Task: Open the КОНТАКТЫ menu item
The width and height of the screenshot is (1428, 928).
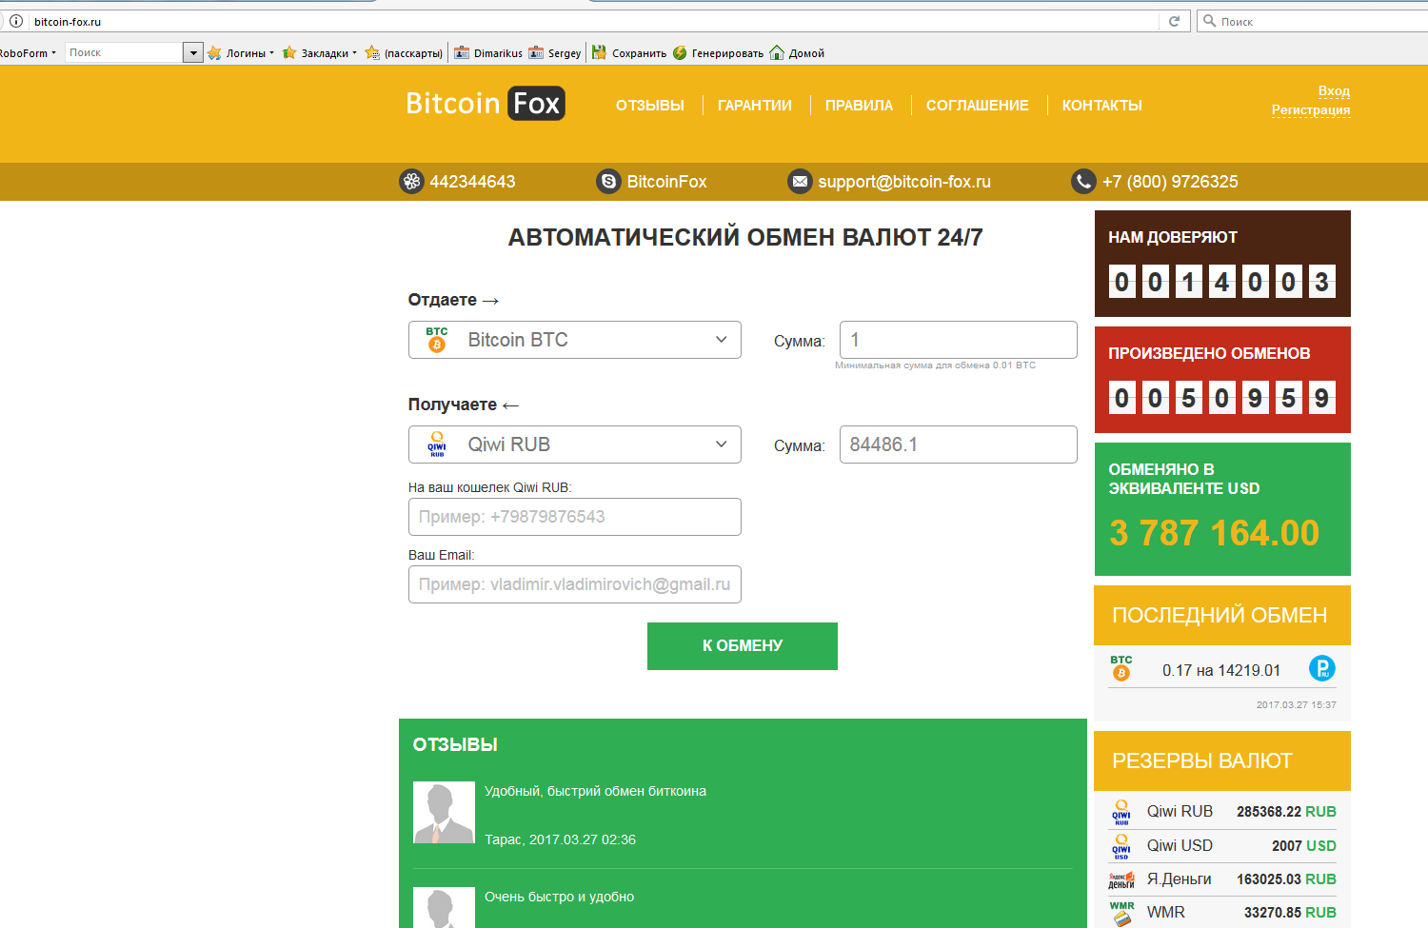Action: 1101,106
